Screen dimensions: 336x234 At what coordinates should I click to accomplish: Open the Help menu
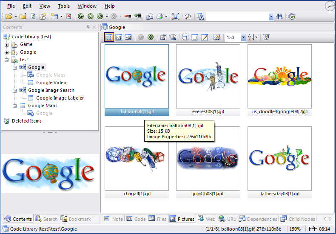109,6
